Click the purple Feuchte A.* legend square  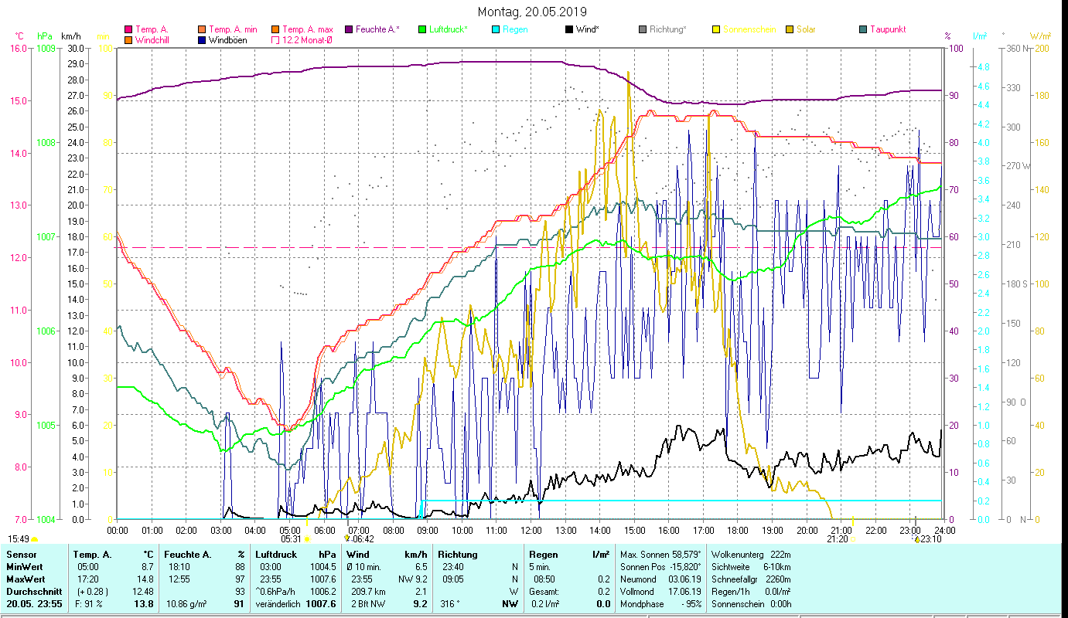point(349,30)
